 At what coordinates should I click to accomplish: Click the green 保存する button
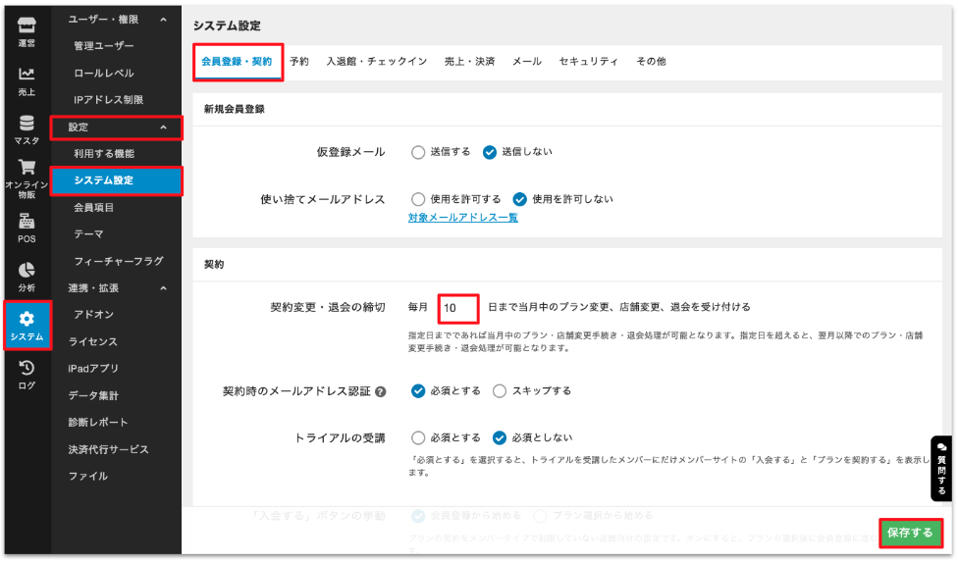point(910,533)
